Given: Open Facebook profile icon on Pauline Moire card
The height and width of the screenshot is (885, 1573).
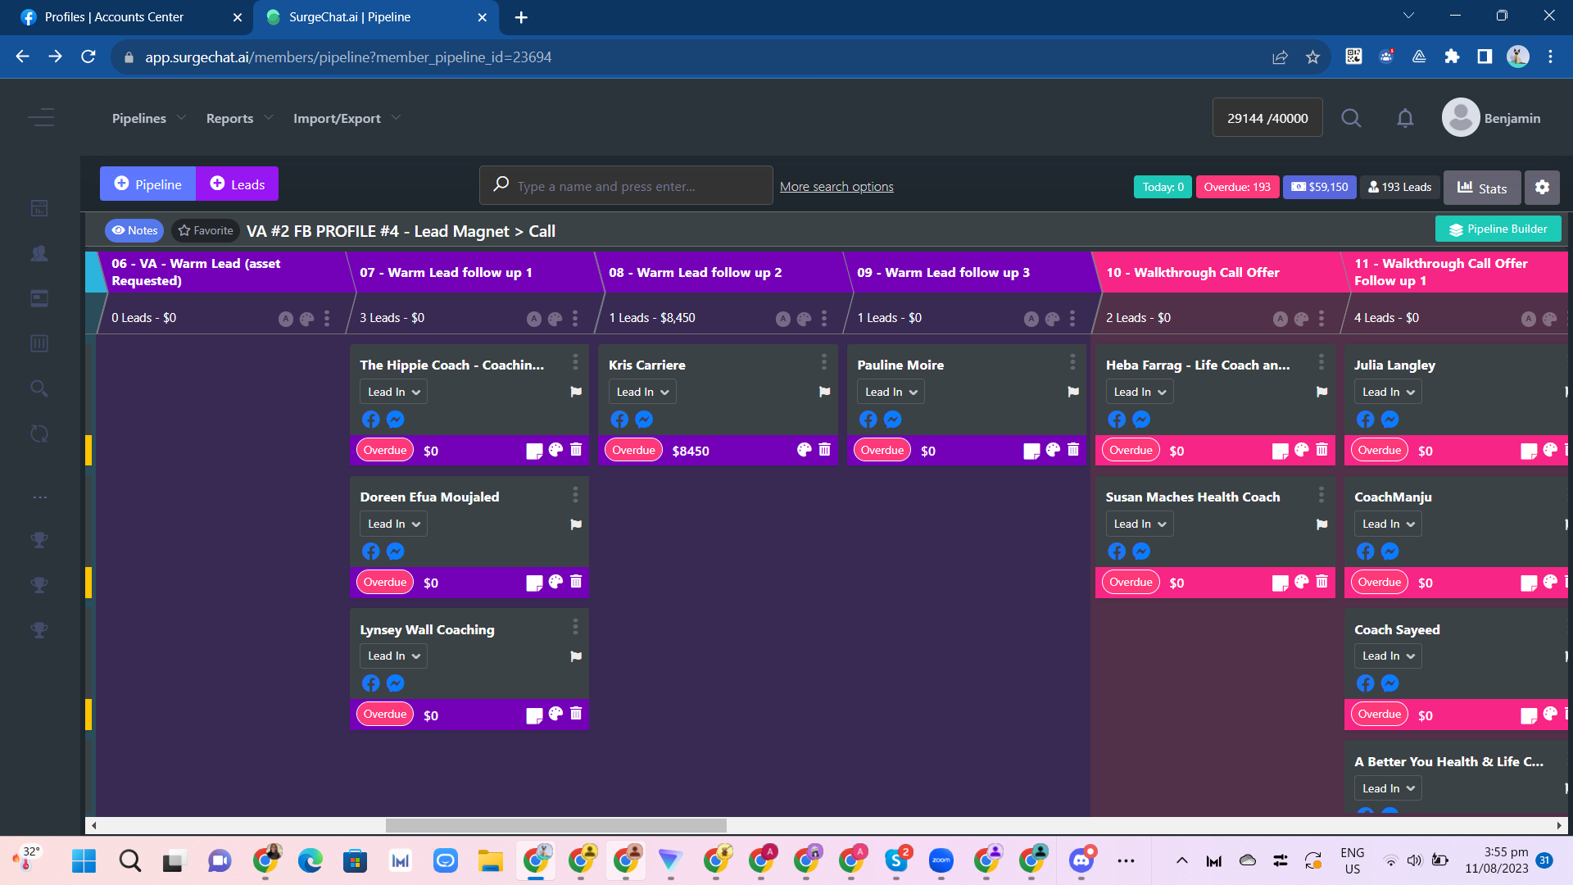Looking at the screenshot, I should [868, 420].
